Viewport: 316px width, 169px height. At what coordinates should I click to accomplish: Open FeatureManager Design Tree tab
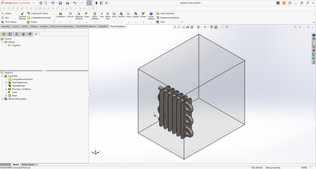tap(4, 34)
